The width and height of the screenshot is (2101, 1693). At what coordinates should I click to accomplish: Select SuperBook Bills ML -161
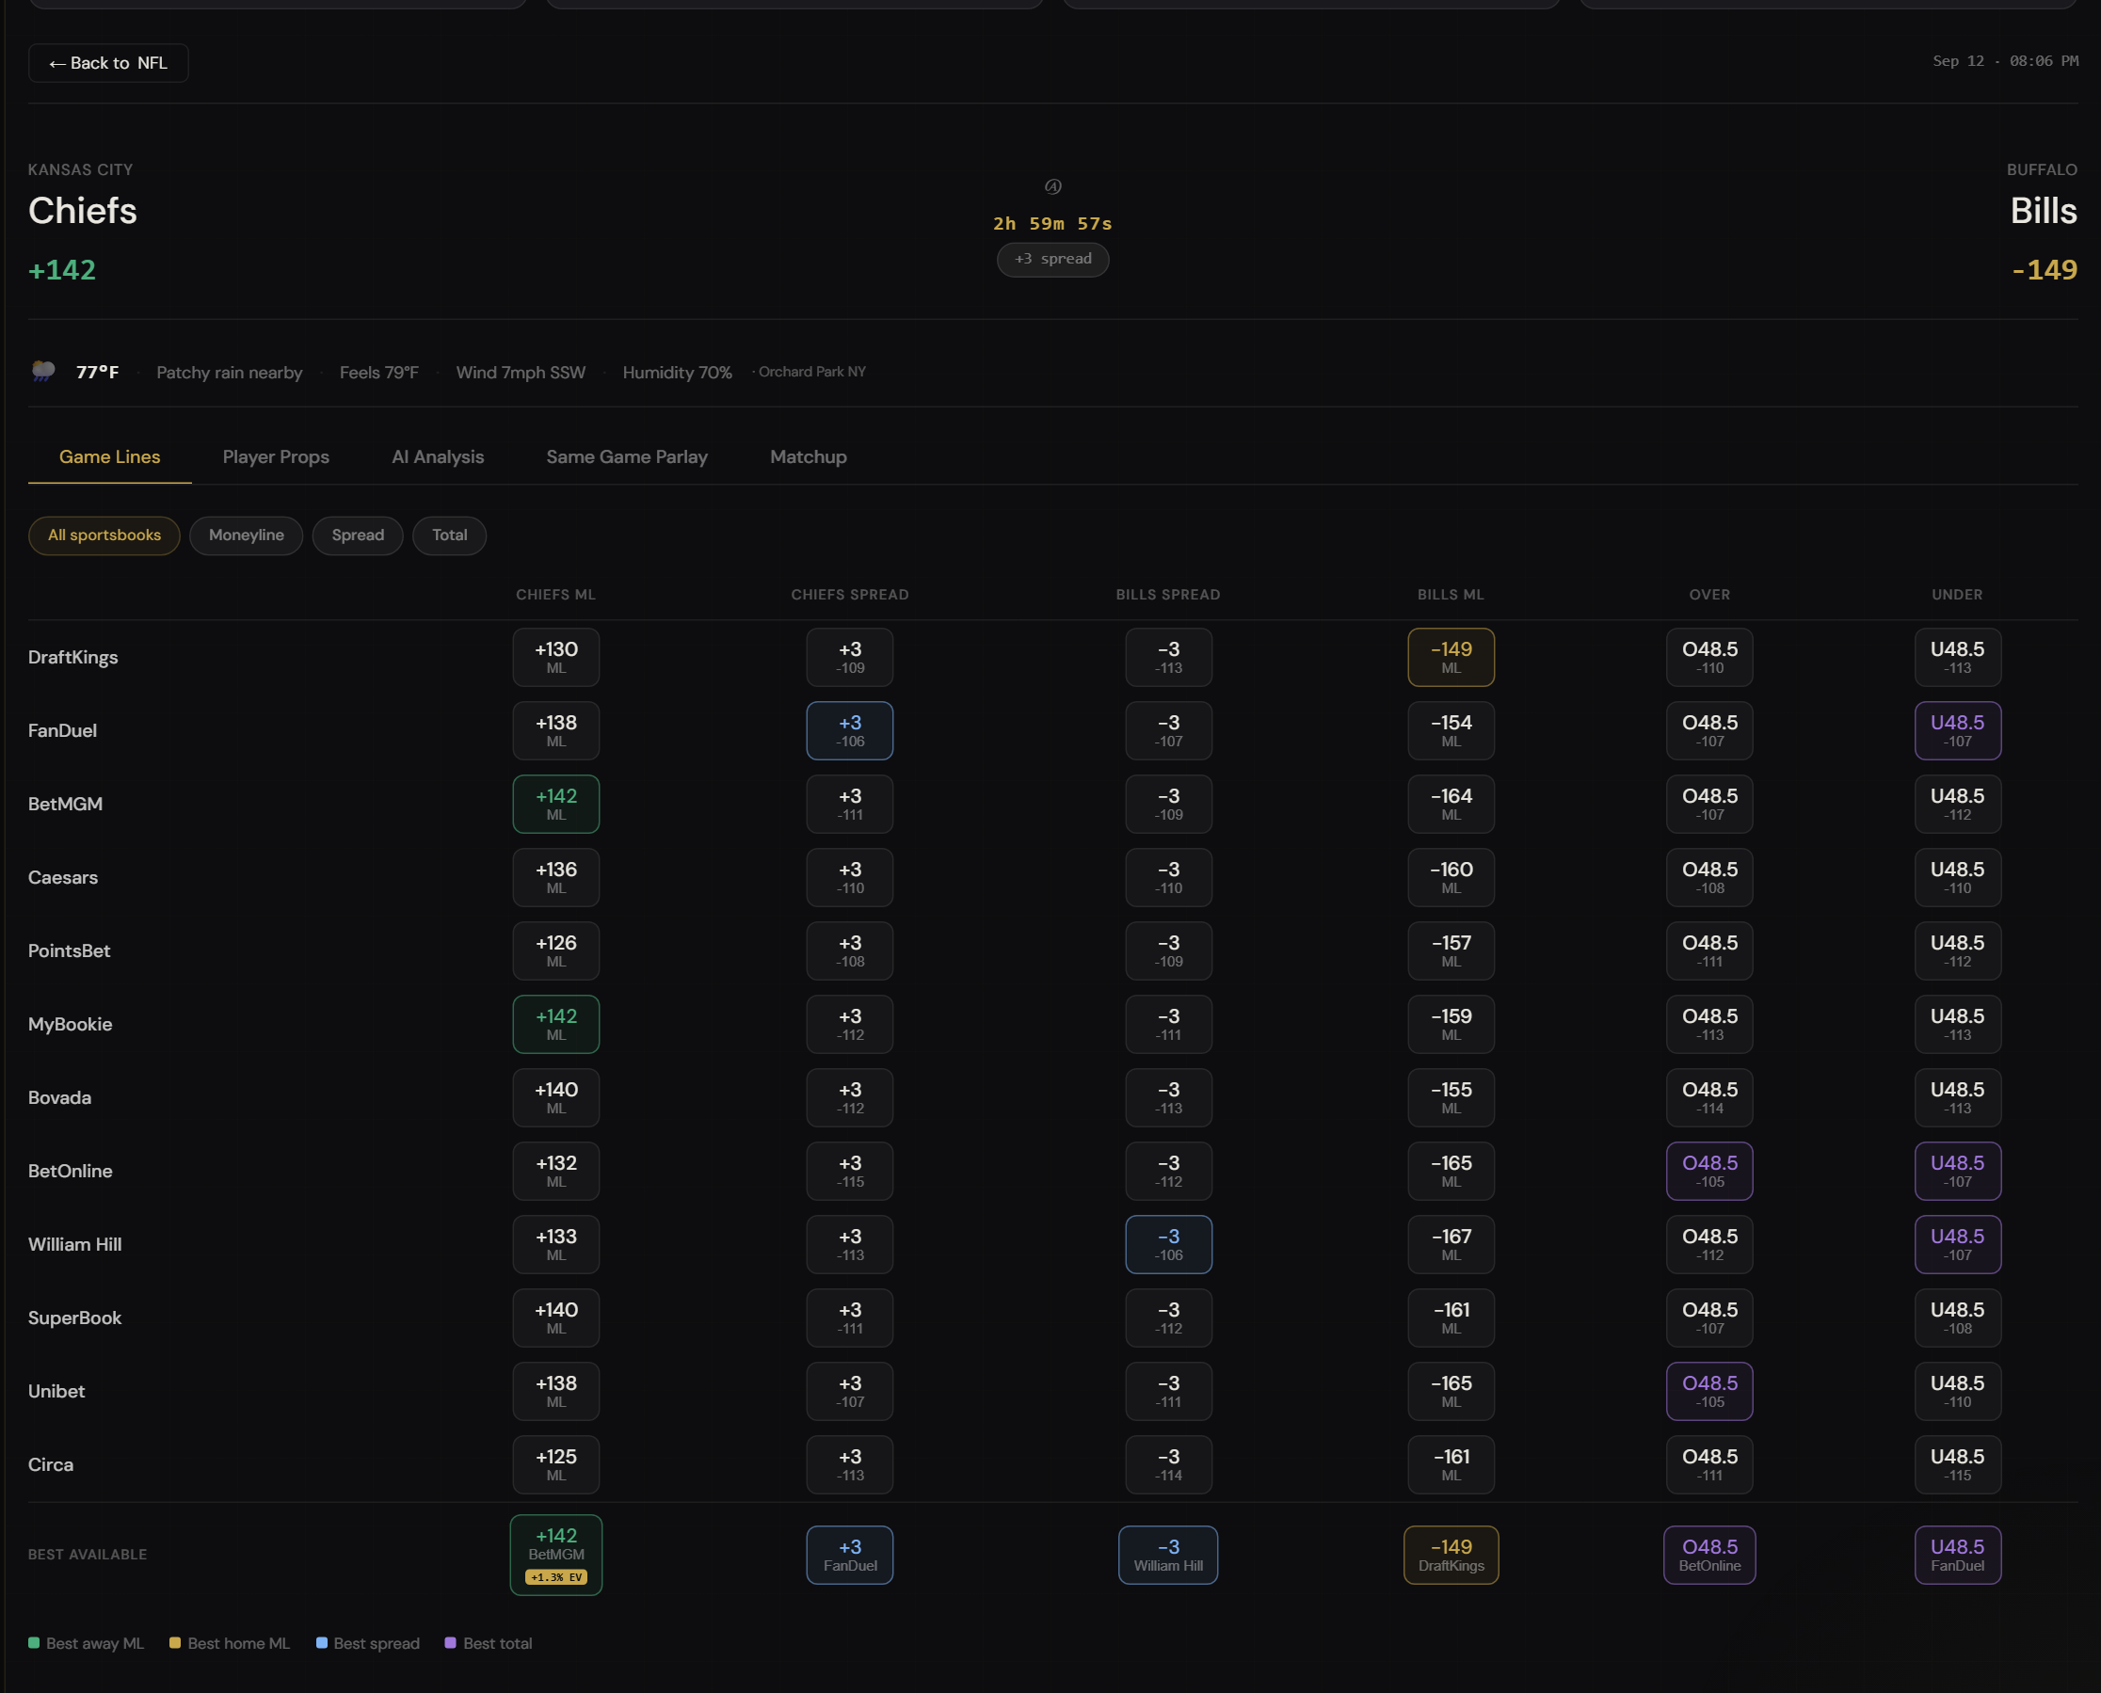coord(1451,1318)
